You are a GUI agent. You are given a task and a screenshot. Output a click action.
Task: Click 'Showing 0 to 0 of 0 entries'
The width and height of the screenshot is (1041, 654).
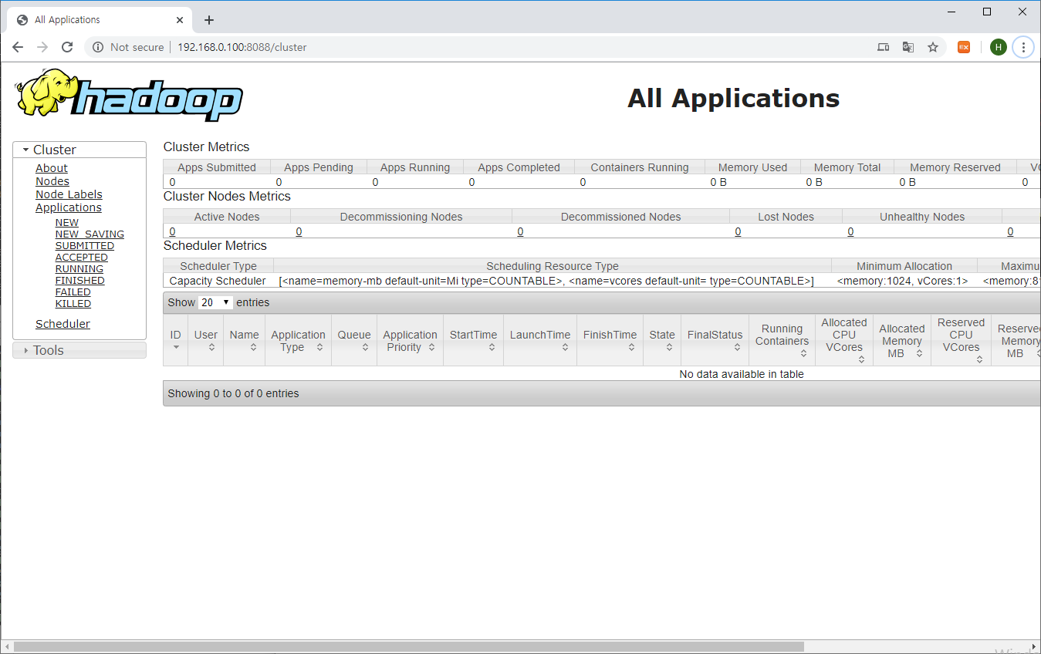(233, 393)
